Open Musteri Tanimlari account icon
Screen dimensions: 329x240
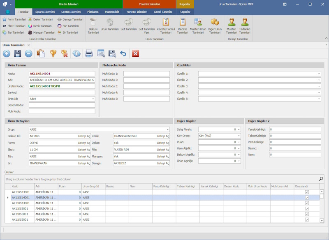pyautogui.click(x=232, y=26)
